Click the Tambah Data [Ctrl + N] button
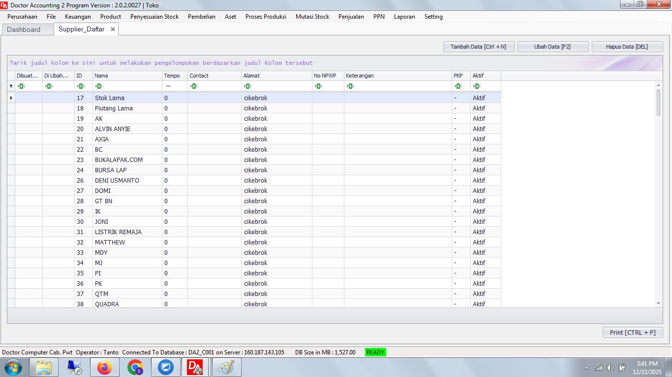The width and height of the screenshot is (672, 377). 478,47
